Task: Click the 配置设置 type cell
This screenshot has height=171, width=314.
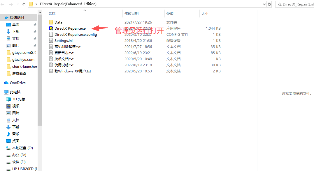Action: click(173, 40)
